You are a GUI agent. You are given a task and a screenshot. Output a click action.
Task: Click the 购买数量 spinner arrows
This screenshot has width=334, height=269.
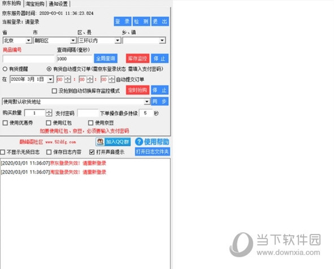(49, 113)
